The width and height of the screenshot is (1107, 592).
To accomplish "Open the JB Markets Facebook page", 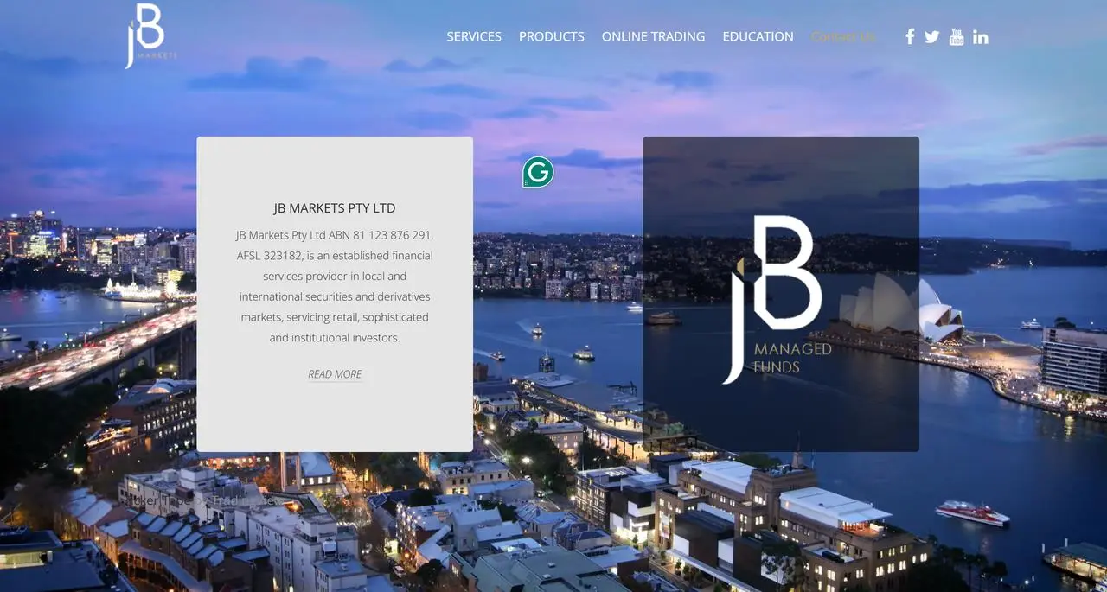I will click(910, 36).
